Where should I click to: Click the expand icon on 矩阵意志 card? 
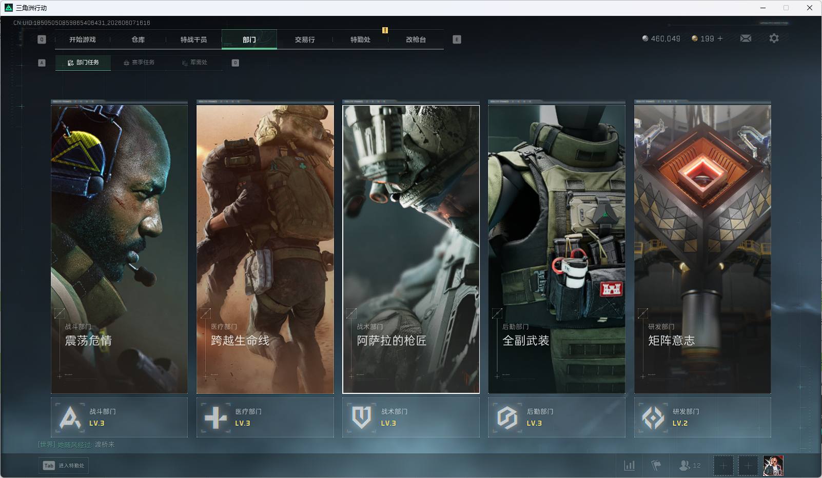(x=643, y=313)
